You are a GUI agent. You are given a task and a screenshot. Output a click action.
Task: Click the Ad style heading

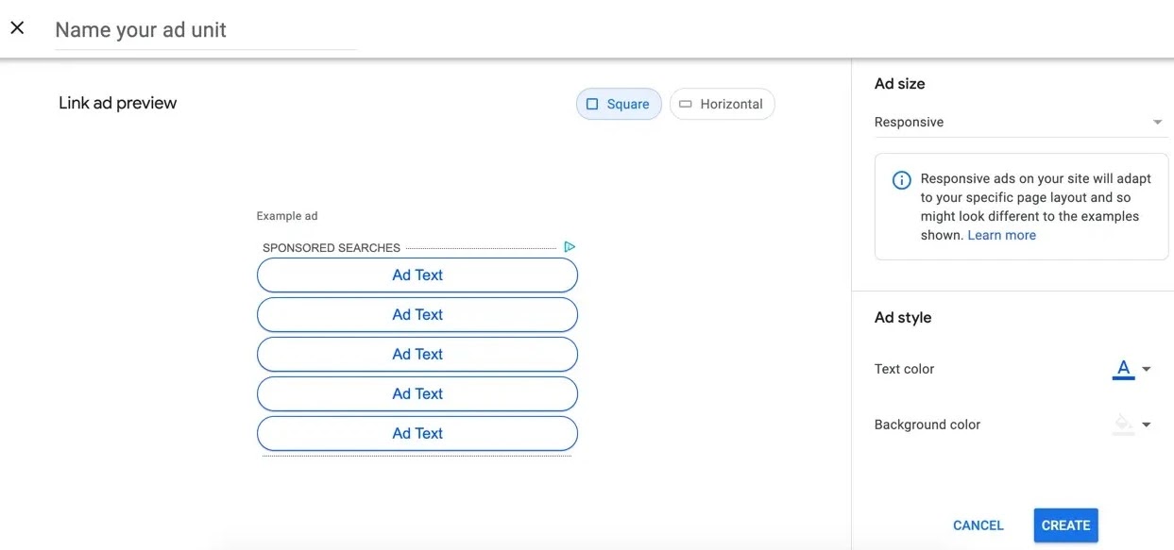(x=903, y=318)
